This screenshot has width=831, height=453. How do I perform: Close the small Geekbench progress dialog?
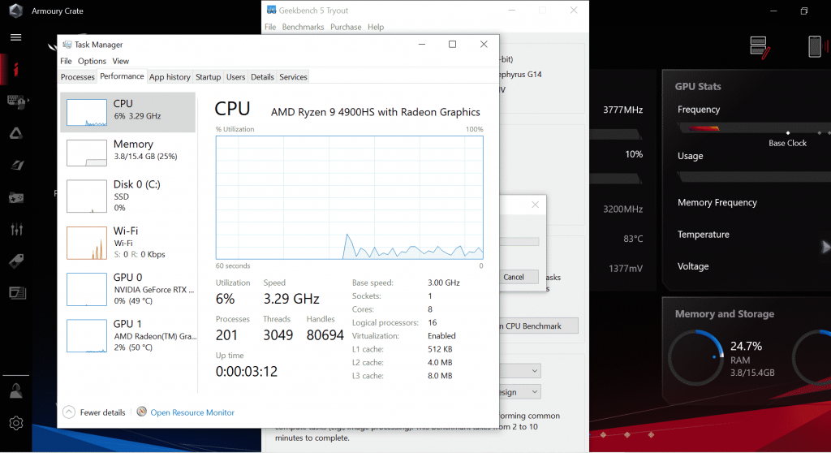(536, 205)
